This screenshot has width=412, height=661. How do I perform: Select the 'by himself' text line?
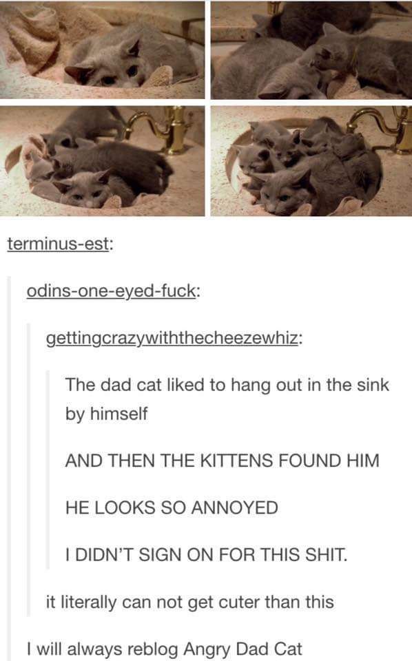coord(106,414)
